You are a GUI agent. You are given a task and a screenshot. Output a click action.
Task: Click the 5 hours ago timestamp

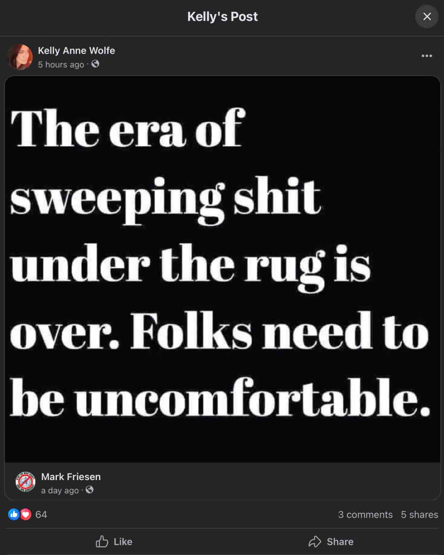coord(61,65)
